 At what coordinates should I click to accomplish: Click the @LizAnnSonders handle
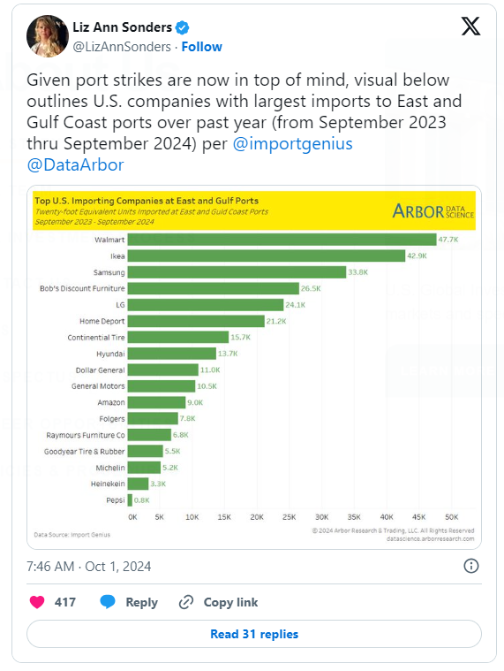tap(122, 47)
